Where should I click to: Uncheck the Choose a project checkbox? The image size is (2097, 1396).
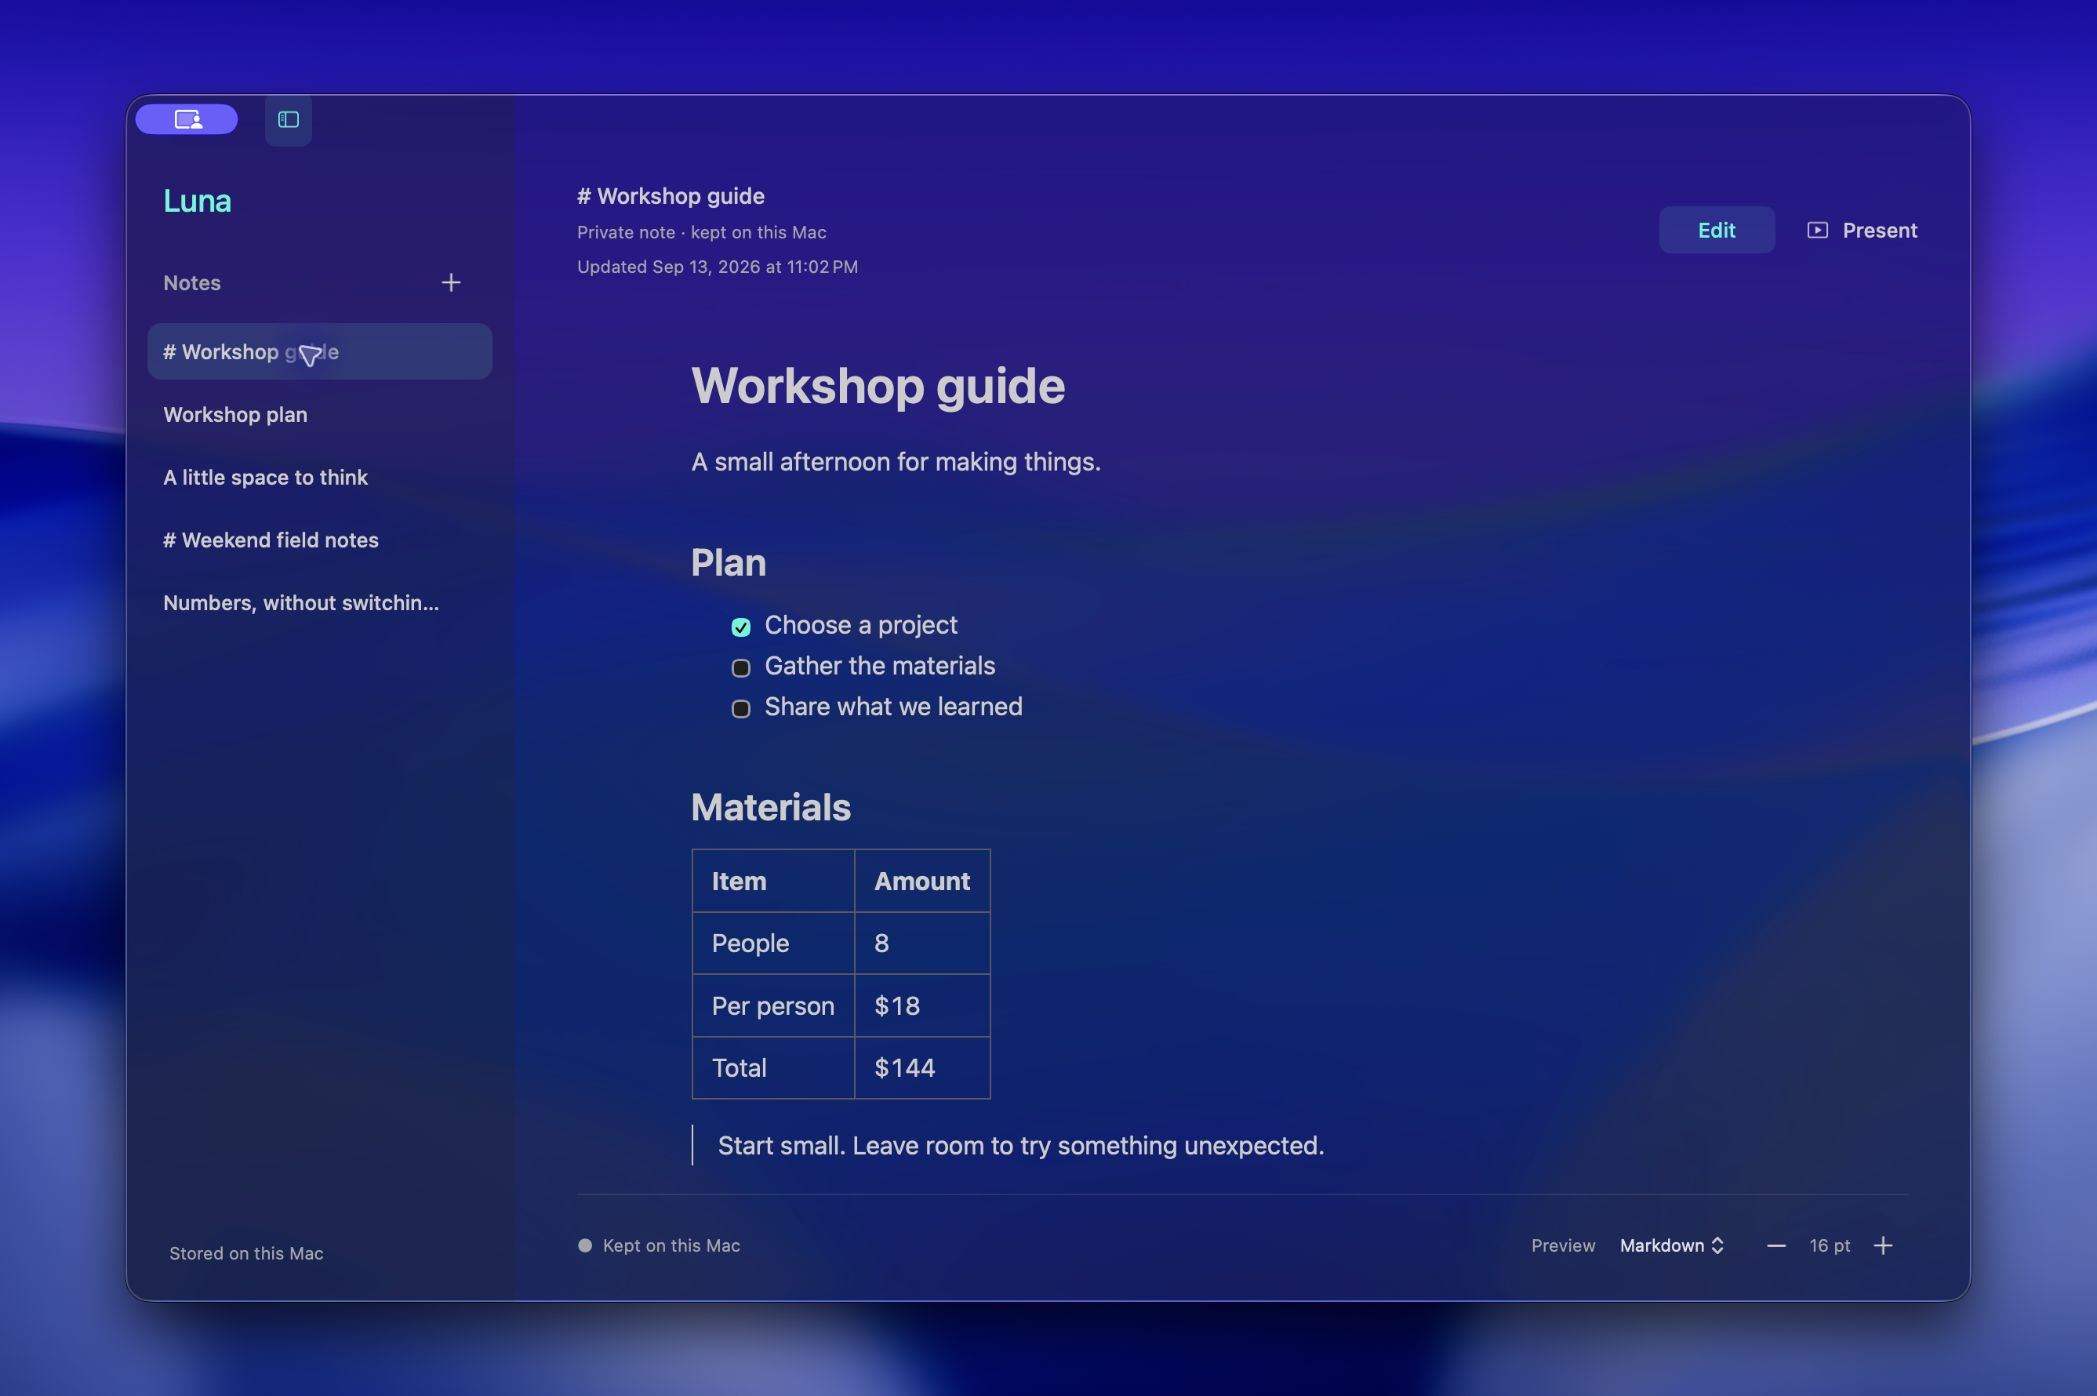click(740, 627)
